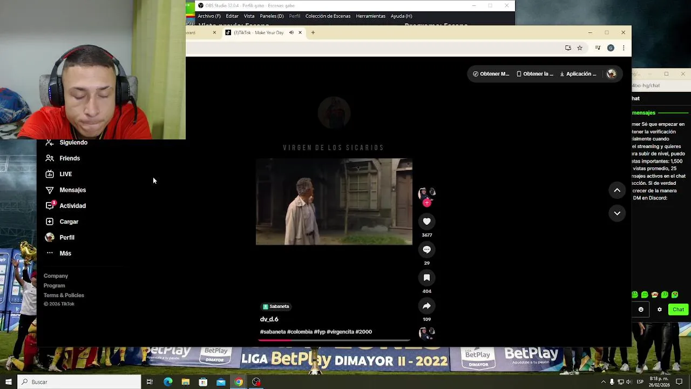Open the #2000 hashtag
This screenshot has width=691, height=389.
tap(364, 332)
